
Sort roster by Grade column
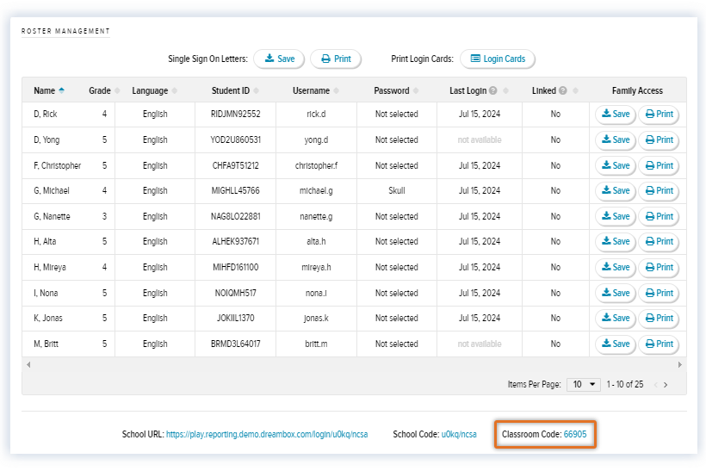pos(100,90)
